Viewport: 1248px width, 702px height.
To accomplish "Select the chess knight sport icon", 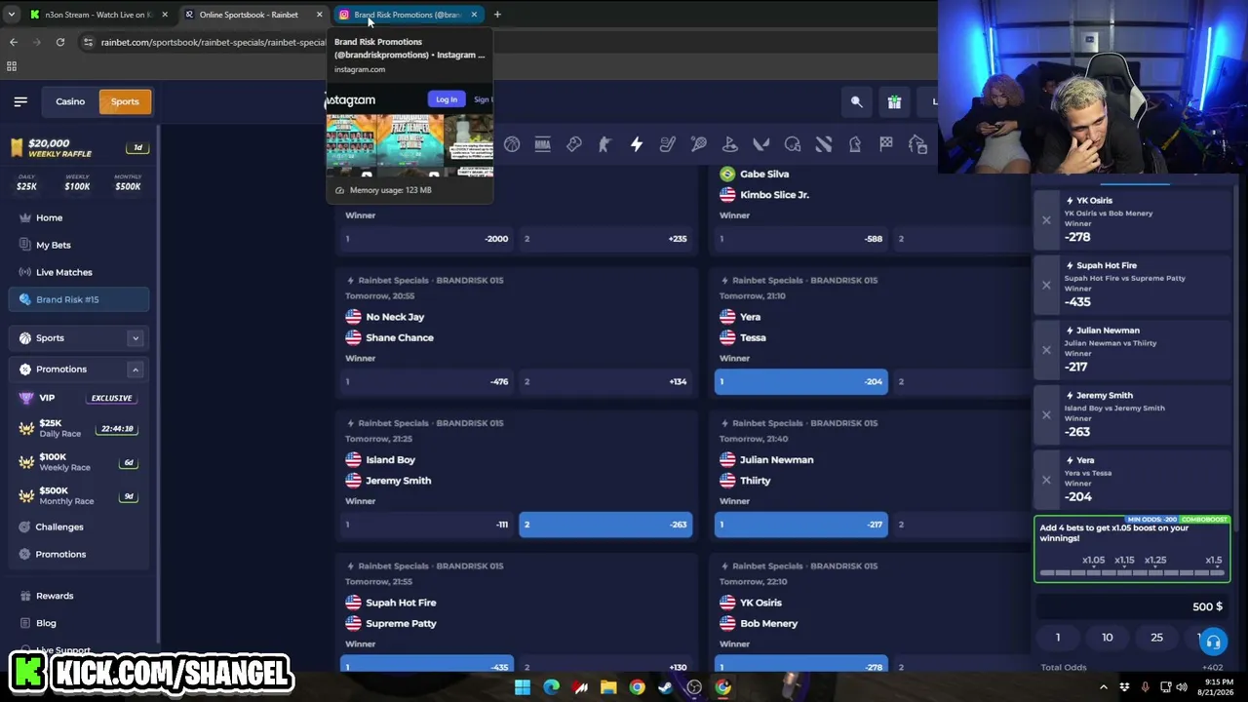I will click(855, 144).
